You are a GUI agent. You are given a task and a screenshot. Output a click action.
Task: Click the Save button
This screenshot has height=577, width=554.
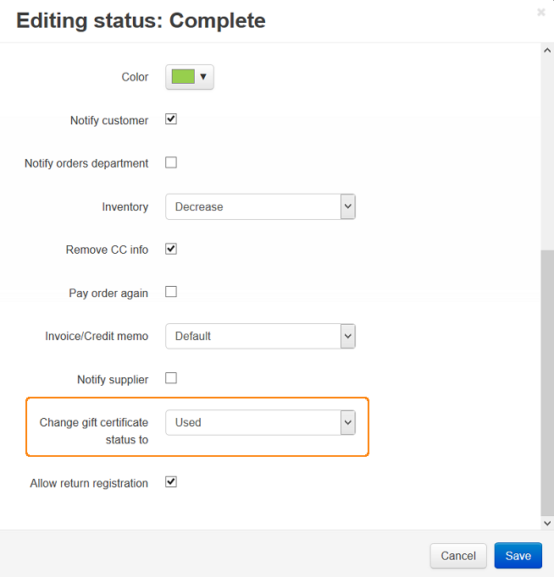pyautogui.click(x=518, y=556)
